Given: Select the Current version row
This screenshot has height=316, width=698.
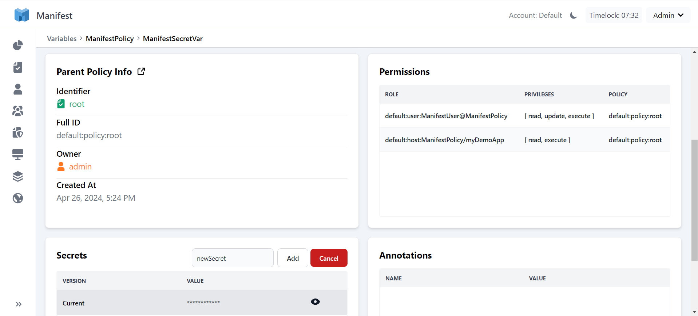Looking at the screenshot, I should pyautogui.click(x=202, y=303).
